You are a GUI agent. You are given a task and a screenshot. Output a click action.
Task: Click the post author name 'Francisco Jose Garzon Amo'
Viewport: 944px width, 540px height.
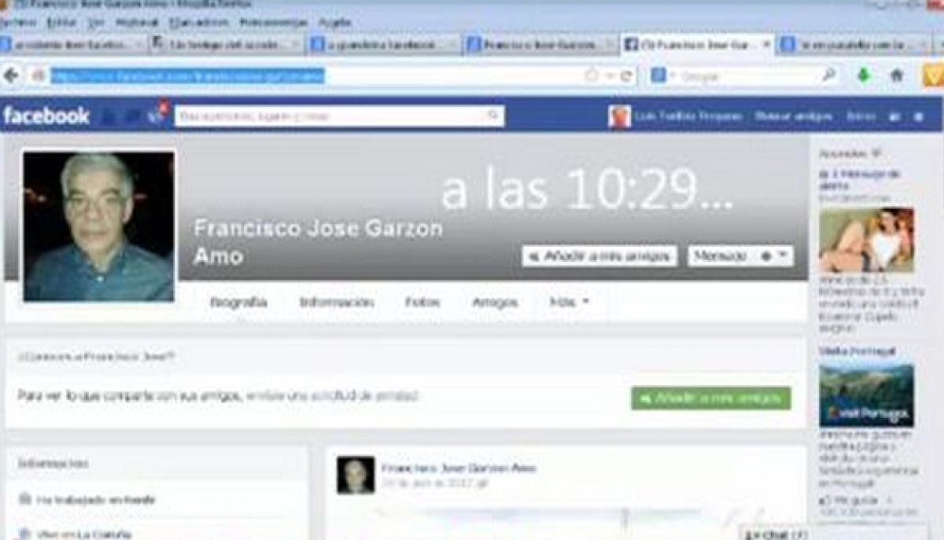point(459,468)
